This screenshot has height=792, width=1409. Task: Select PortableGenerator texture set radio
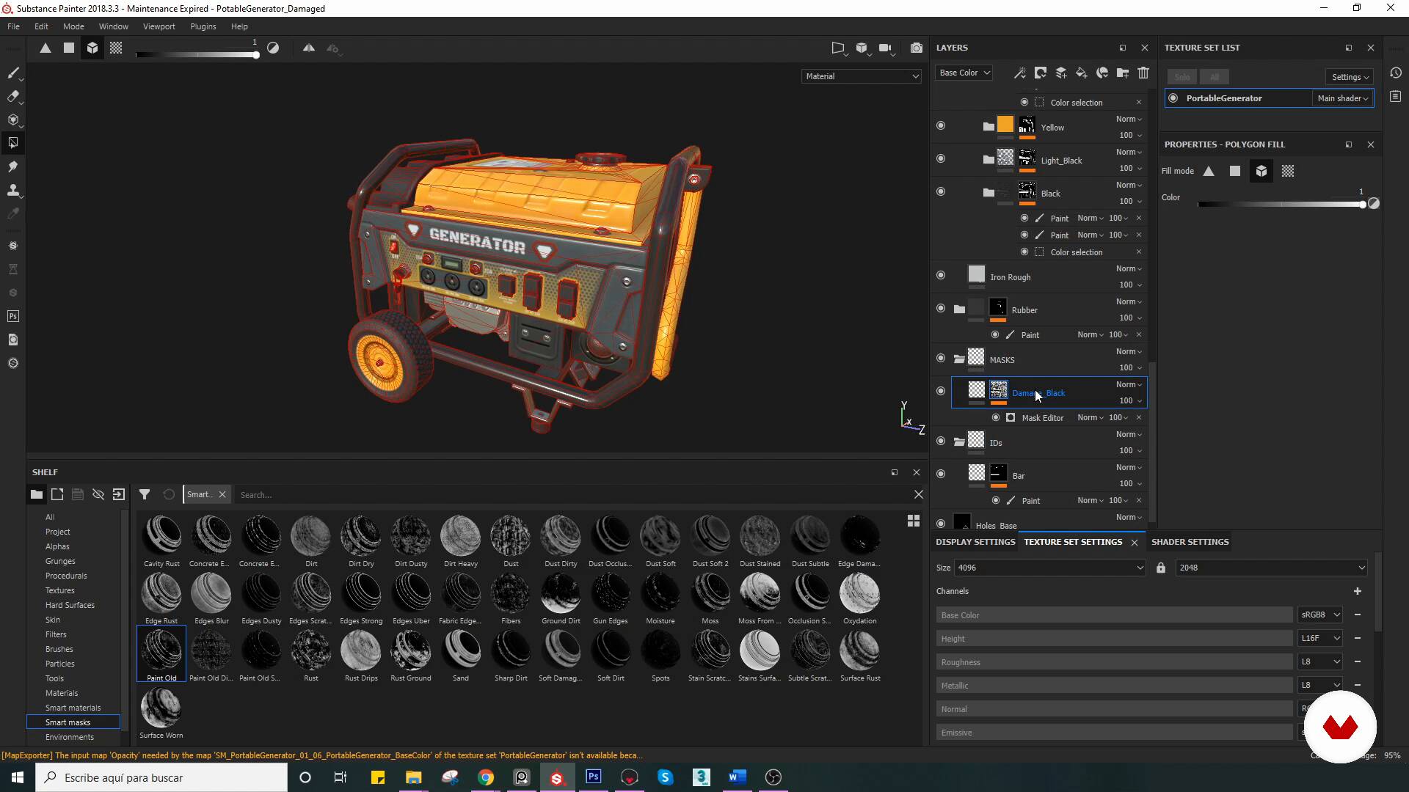click(1173, 98)
